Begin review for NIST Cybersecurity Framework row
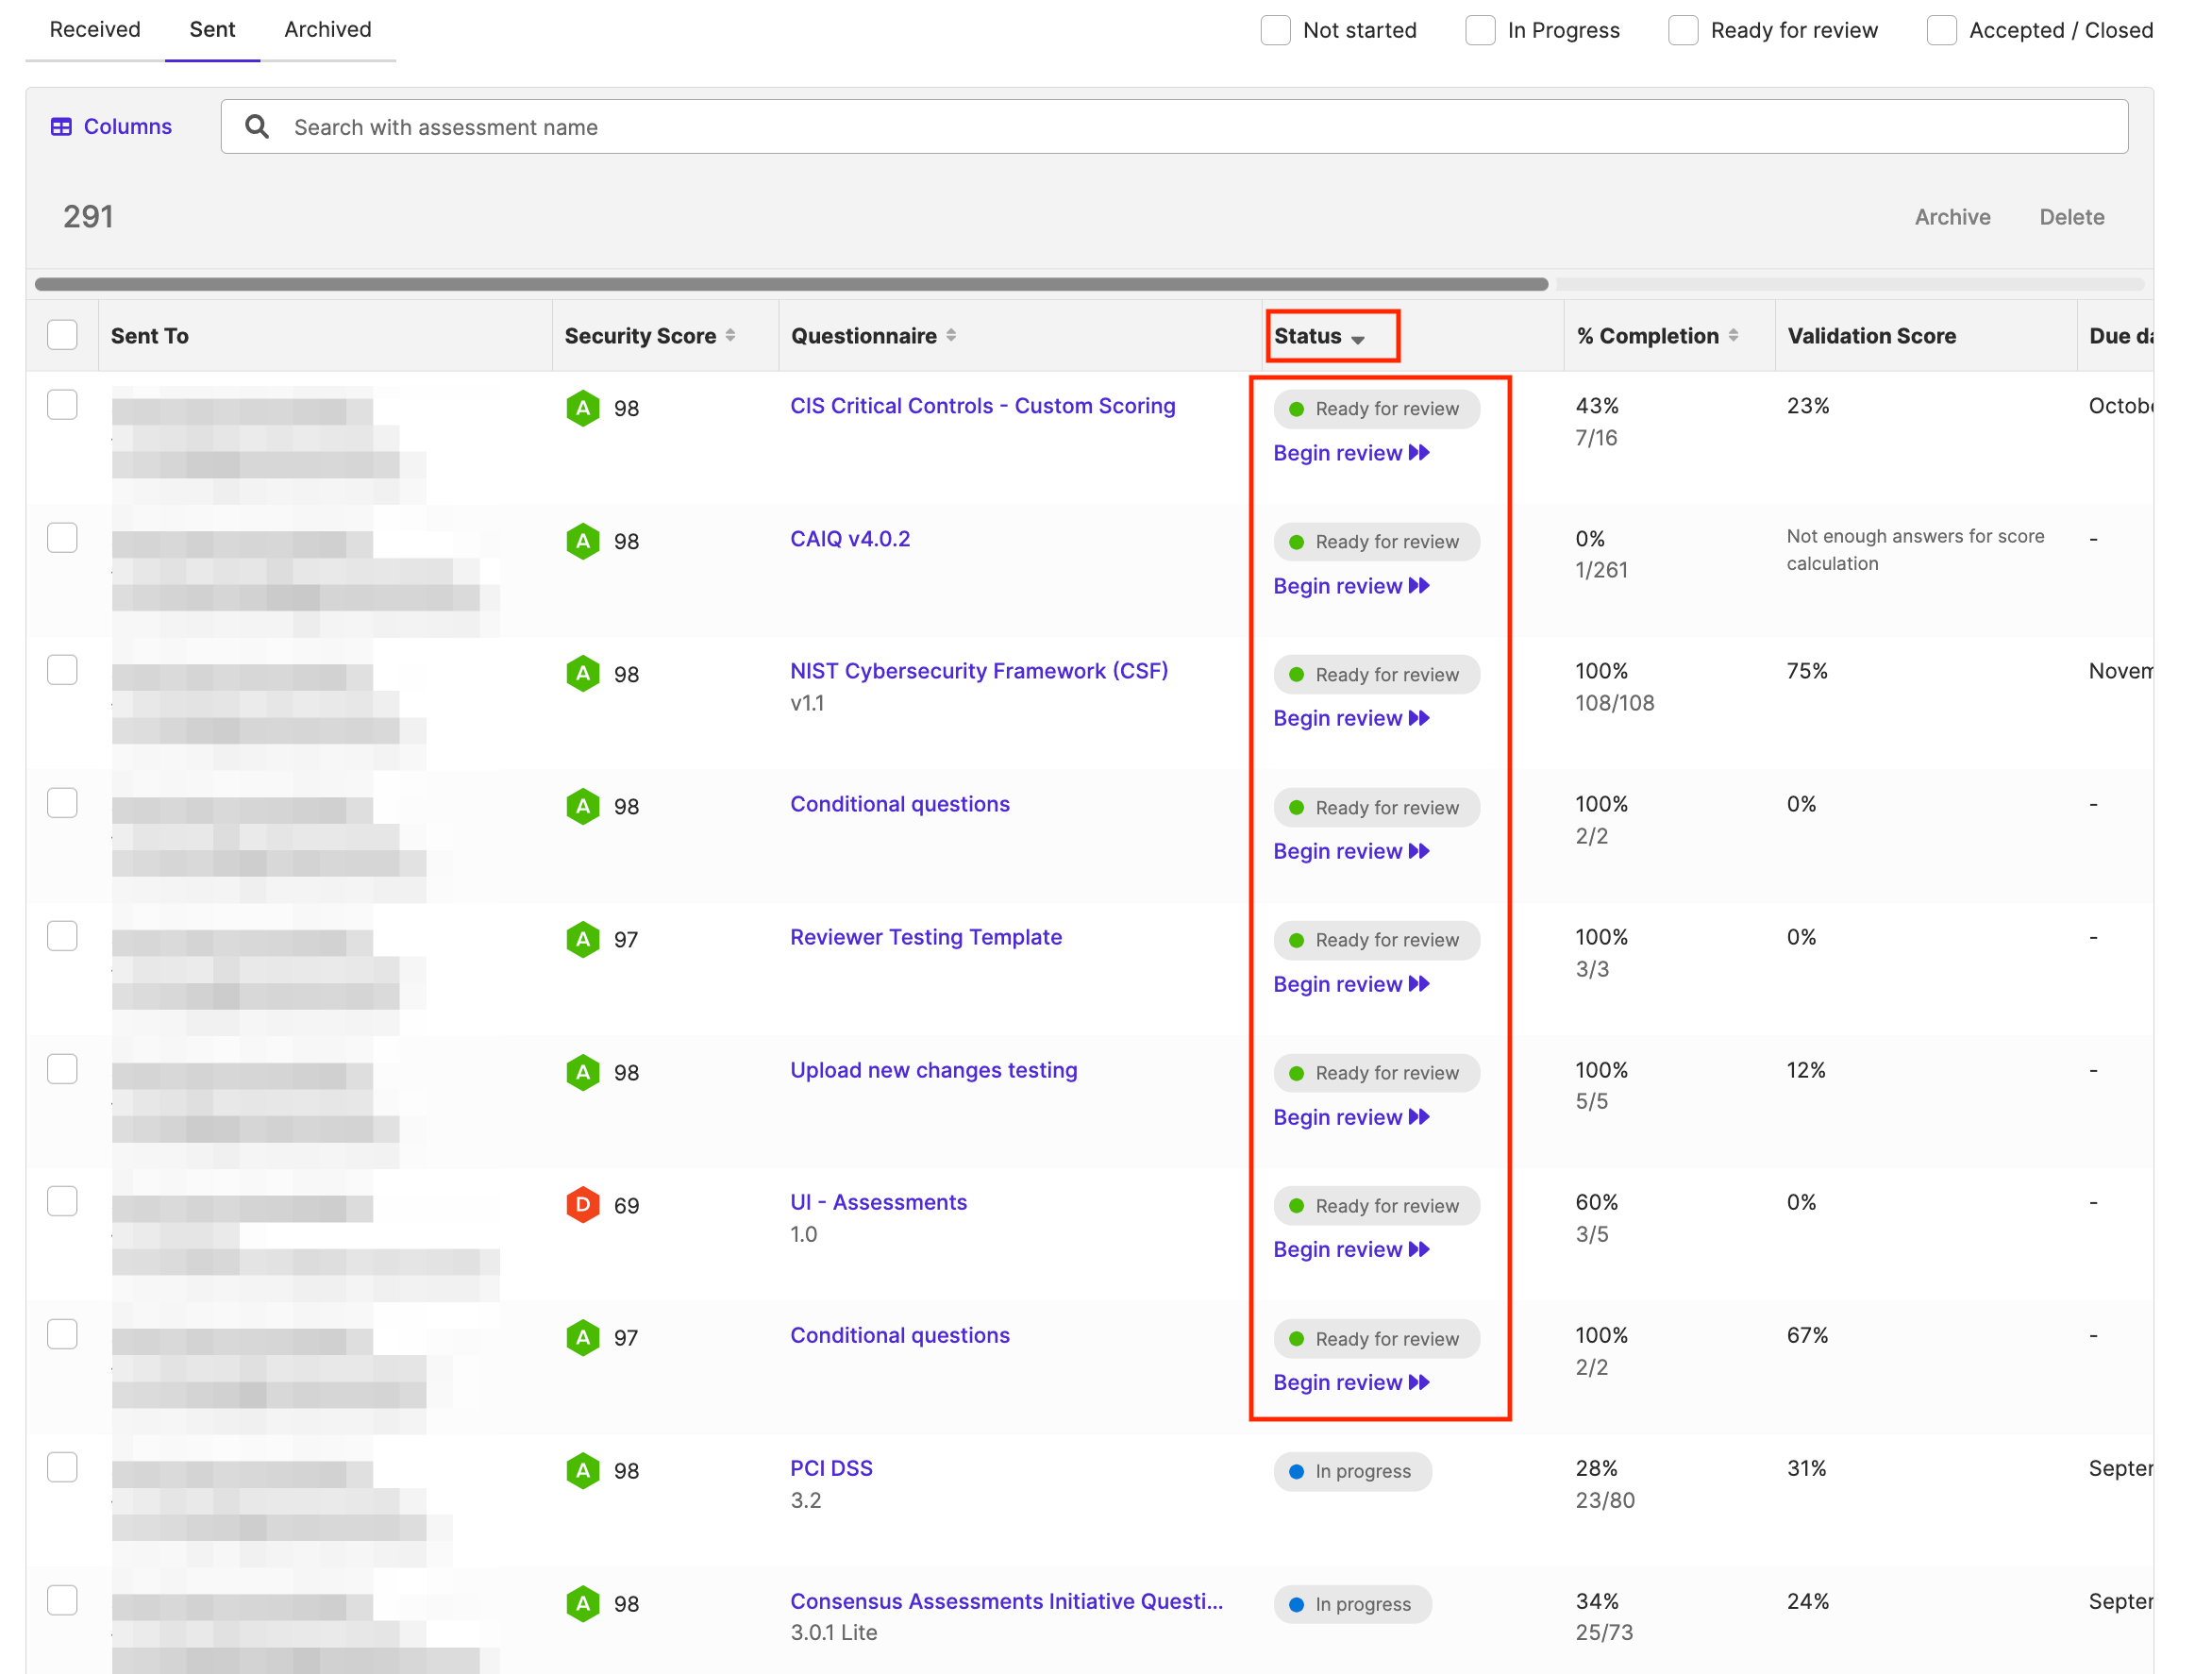2212x1674 pixels. point(1351,718)
